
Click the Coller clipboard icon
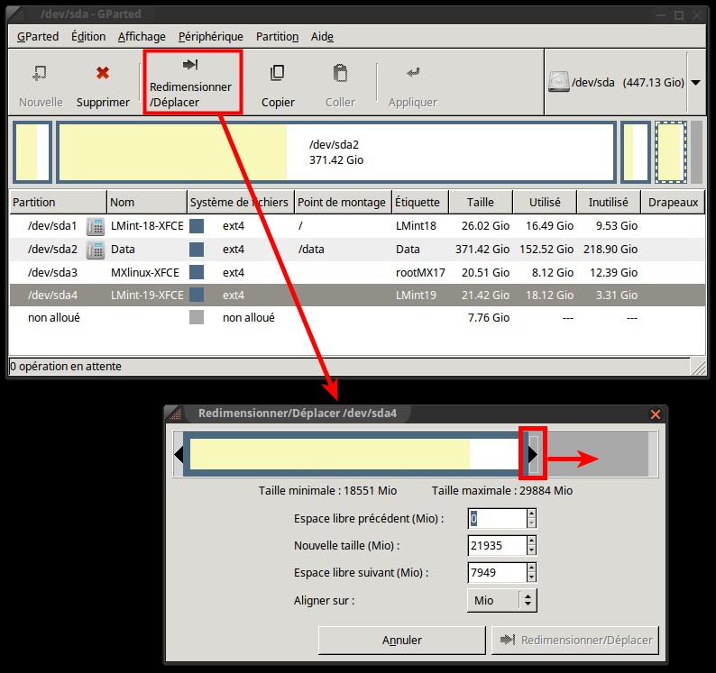tap(340, 73)
